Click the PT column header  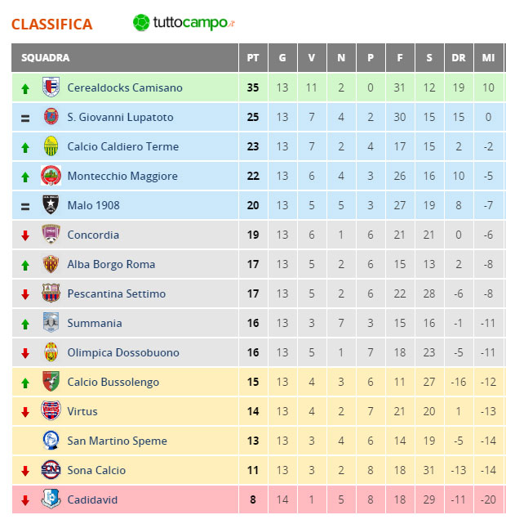pos(253,58)
